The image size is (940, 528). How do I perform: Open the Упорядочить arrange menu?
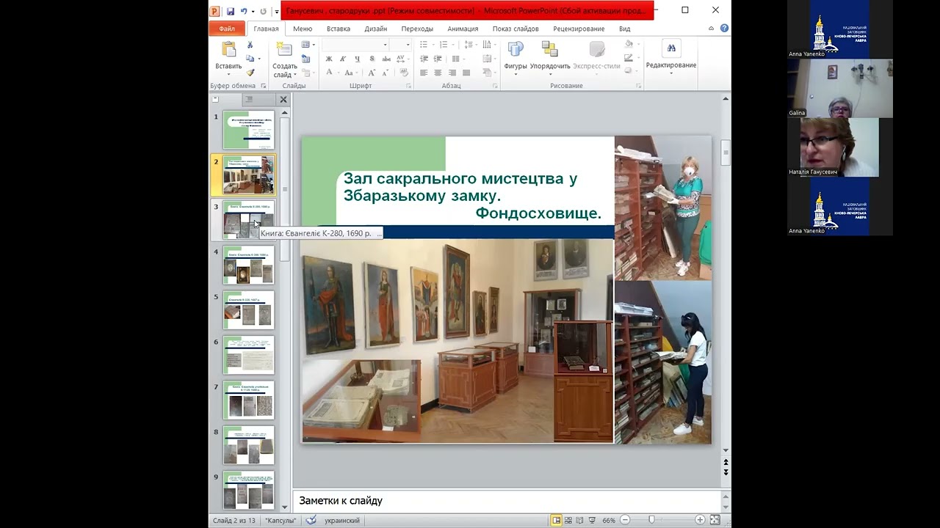coord(550,58)
